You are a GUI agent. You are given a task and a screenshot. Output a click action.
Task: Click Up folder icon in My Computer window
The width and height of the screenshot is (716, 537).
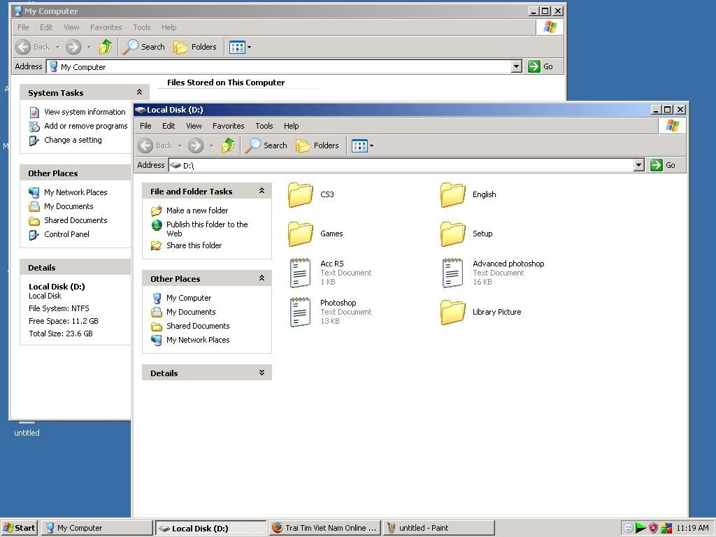coord(106,47)
